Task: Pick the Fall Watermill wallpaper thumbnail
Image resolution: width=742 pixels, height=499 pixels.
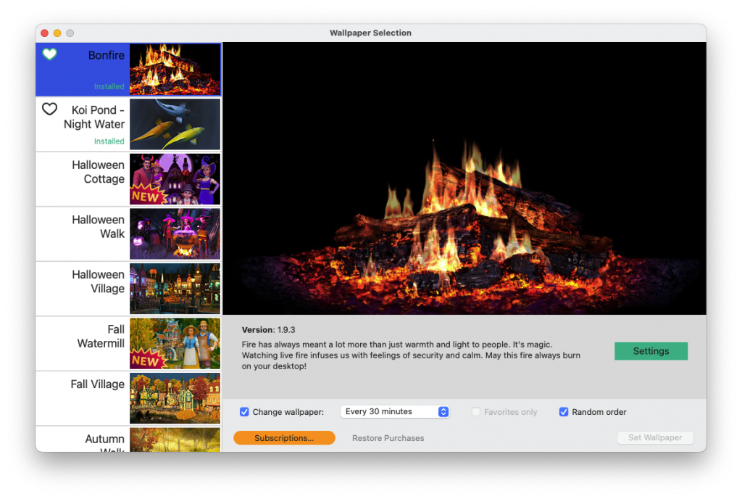Action: coord(175,344)
